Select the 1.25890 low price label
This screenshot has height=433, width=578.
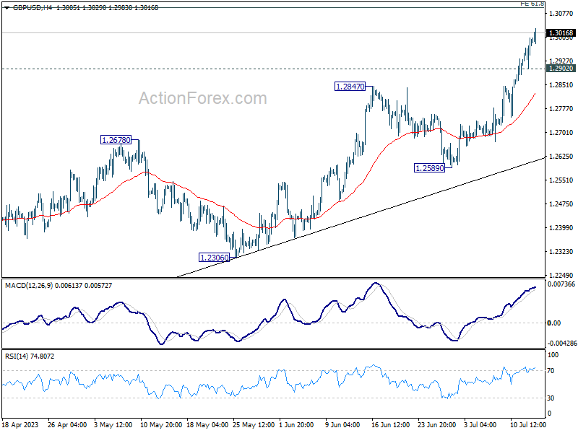coord(429,168)
